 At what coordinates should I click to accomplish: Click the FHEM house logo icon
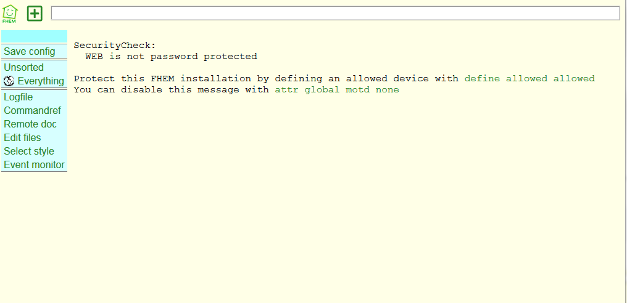pos(10,14)
